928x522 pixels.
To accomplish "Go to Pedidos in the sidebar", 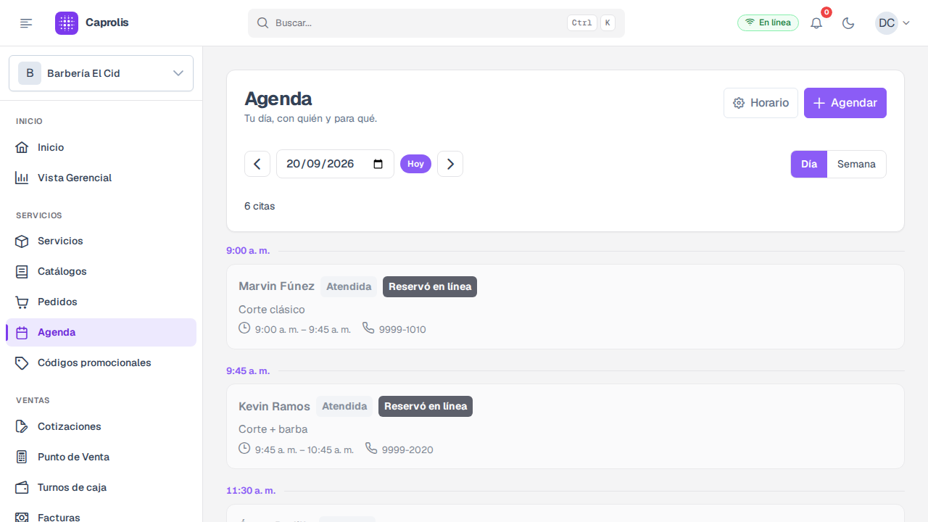I will coord(101,302).
